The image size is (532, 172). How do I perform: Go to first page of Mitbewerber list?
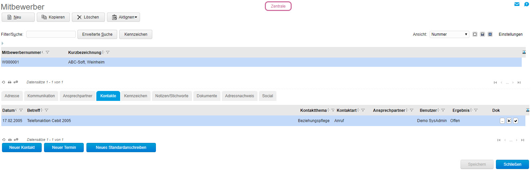(x=495, y=82)
